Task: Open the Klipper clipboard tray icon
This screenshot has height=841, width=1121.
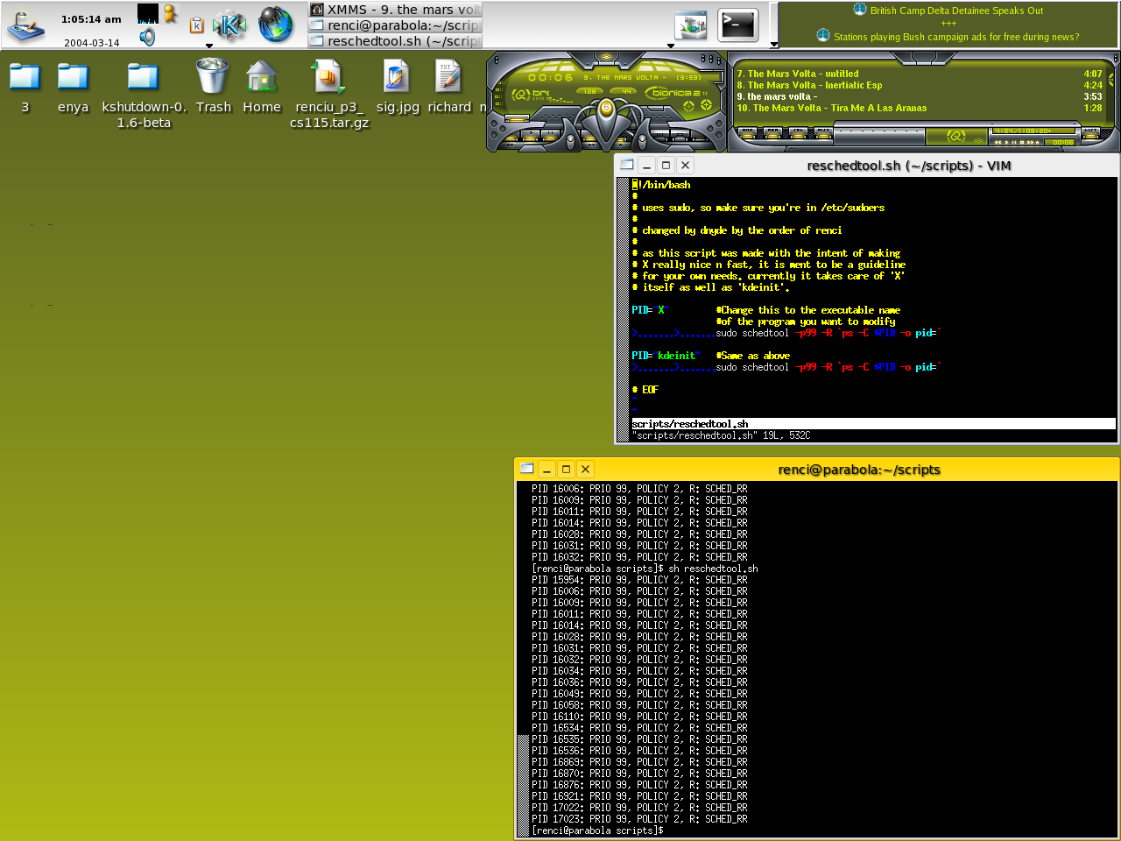Action: tap(197, 25)
